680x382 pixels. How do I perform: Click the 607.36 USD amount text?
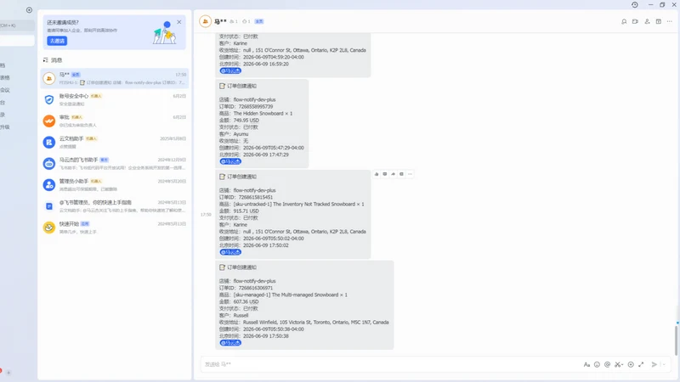click(246, 302)
